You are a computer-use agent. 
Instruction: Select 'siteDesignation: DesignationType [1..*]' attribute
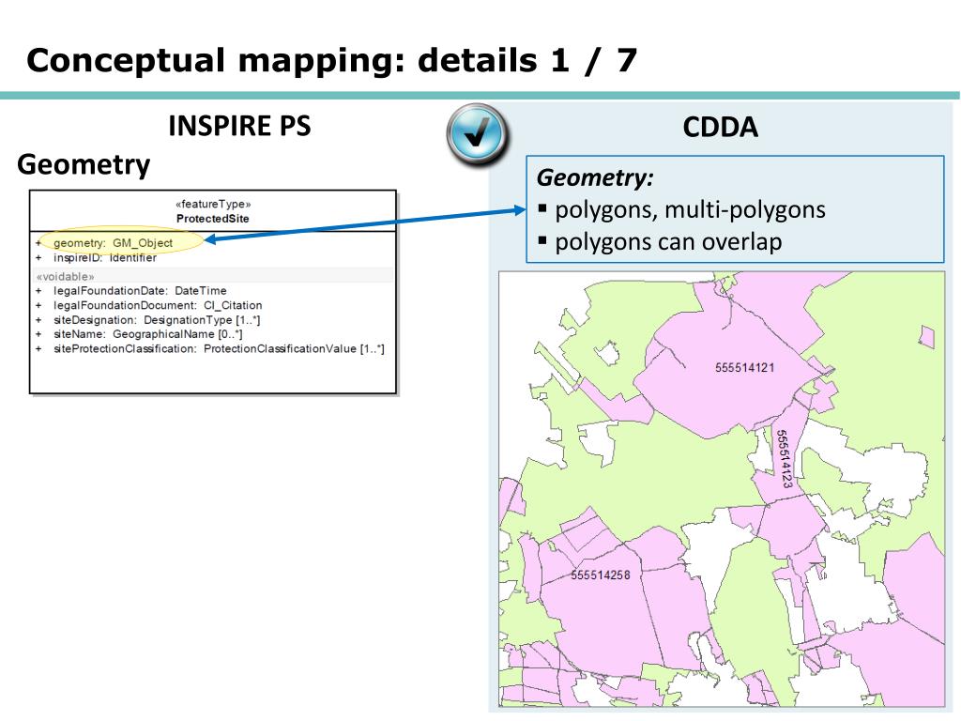[157, 320]
